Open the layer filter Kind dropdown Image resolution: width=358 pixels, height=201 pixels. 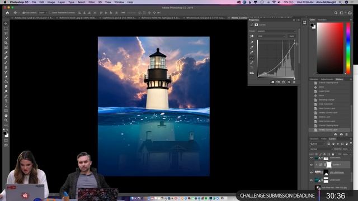(318, 144)
